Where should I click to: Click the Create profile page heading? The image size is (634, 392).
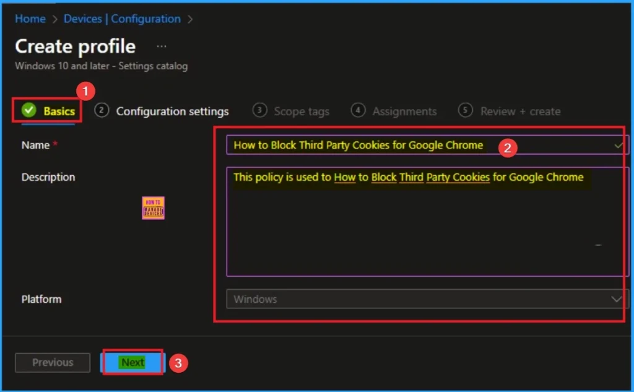click(x=75, y=46)
